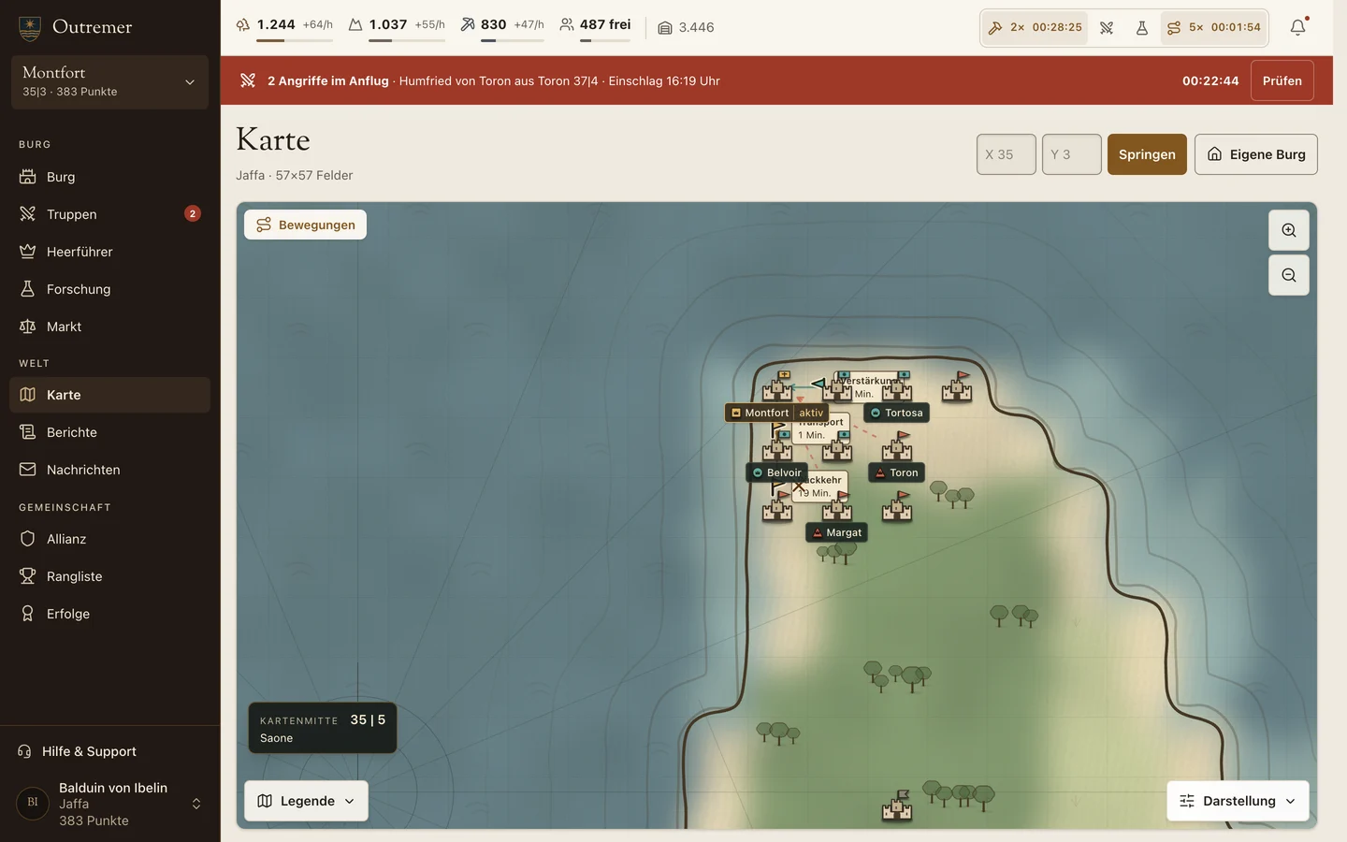This screenshot has width=1347, height=842.
Task: Click the Outremer crest logo
Action: click(x=30, y=28)
